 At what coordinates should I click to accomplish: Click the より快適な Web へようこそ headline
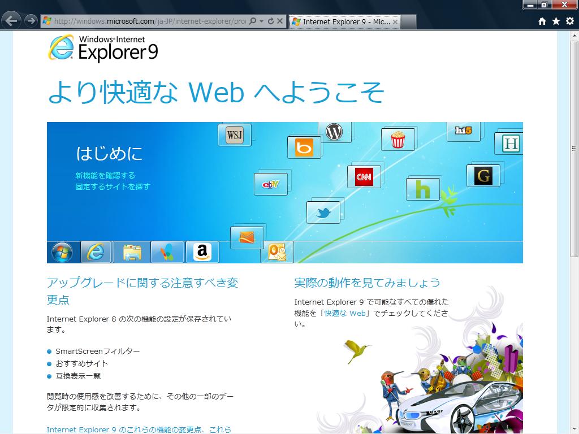pos(217,92)
